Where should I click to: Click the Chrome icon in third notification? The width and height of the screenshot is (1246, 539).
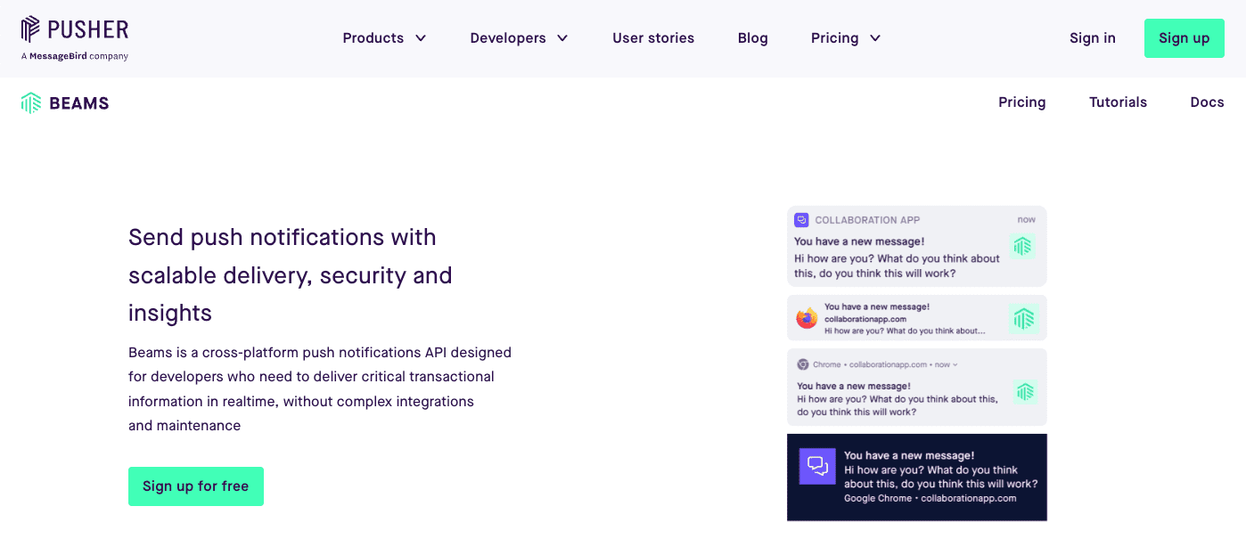click(x=802, y=364)
